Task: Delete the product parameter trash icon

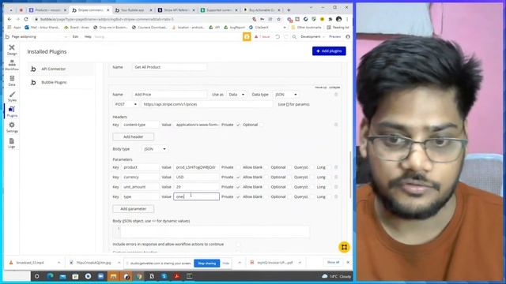Action: click(336, 167)
